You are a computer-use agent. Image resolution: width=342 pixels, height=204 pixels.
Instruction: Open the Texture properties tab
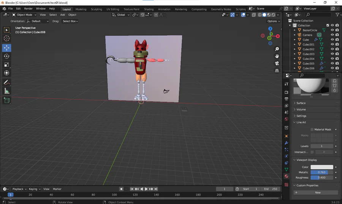tap(287, 185)
